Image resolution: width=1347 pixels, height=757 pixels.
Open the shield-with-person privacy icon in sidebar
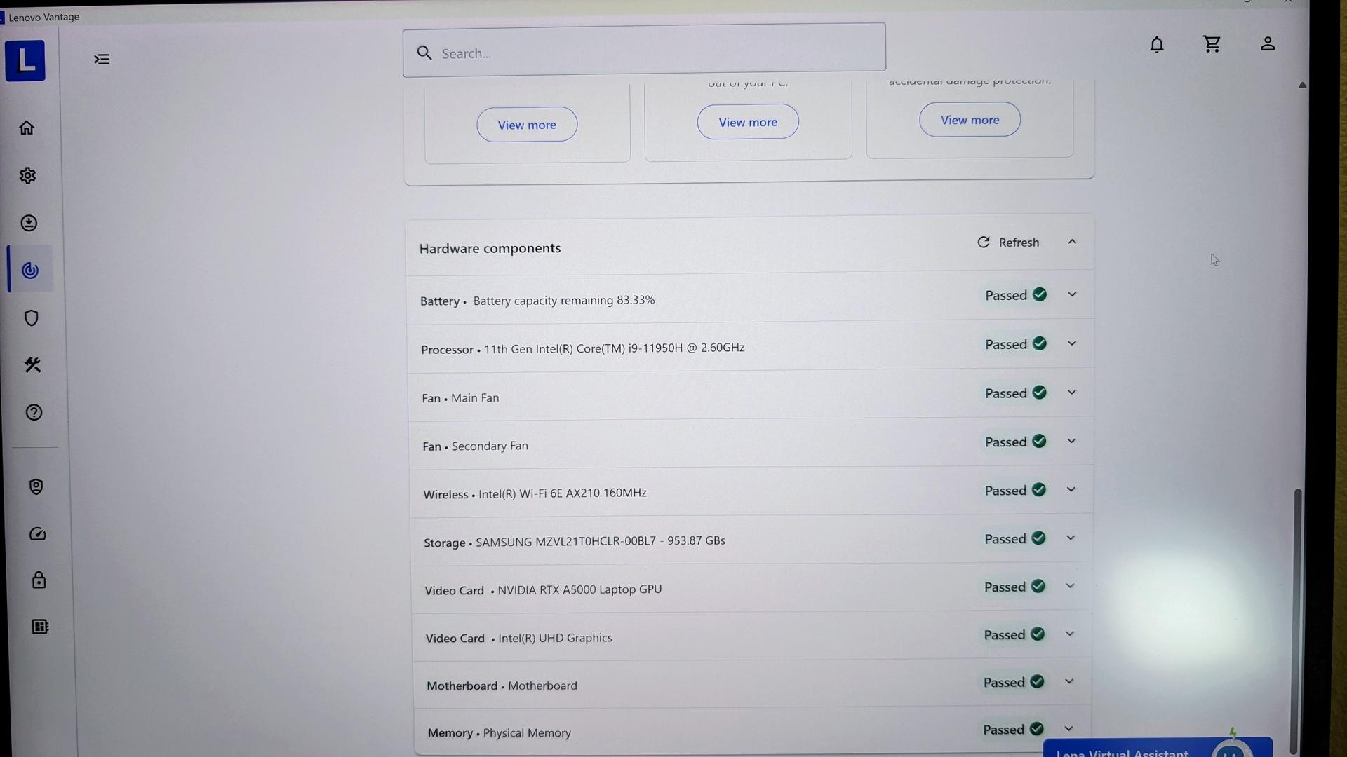point(36,486)
